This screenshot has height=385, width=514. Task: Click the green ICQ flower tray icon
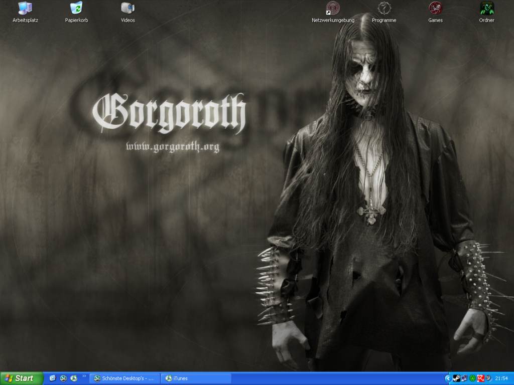point(472,378)
